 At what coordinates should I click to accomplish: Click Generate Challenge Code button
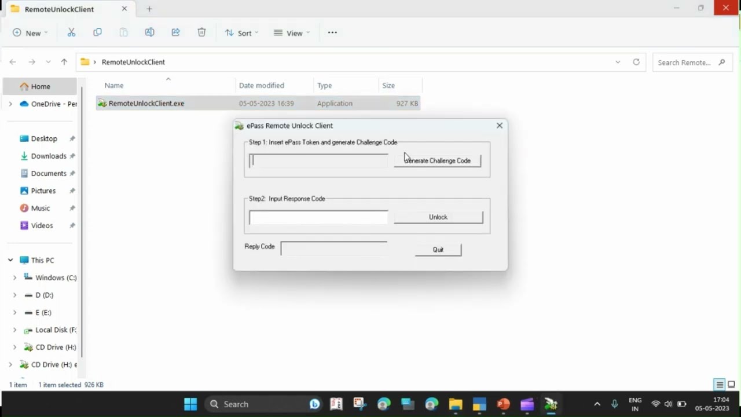click(437, 160)
